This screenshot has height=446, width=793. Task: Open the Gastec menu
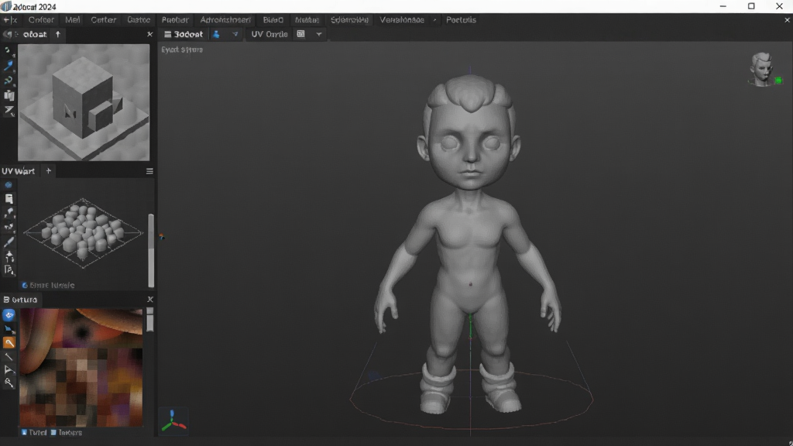point(139,19)
